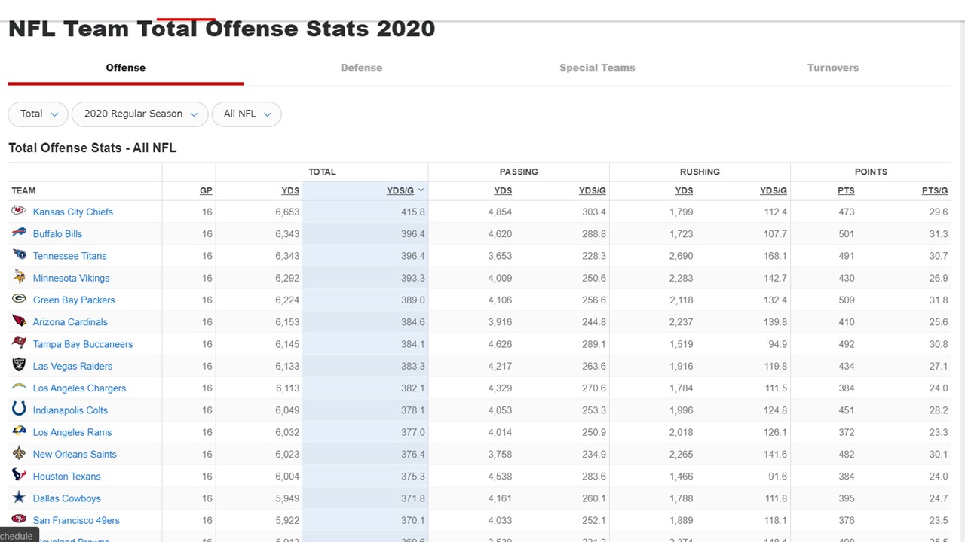Open Los Angeles Chargers team link
Screen dimensions: 965x542
point(79,388)
